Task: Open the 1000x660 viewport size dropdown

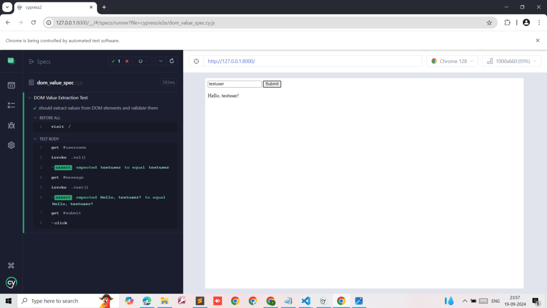Action: coord(512,61)
